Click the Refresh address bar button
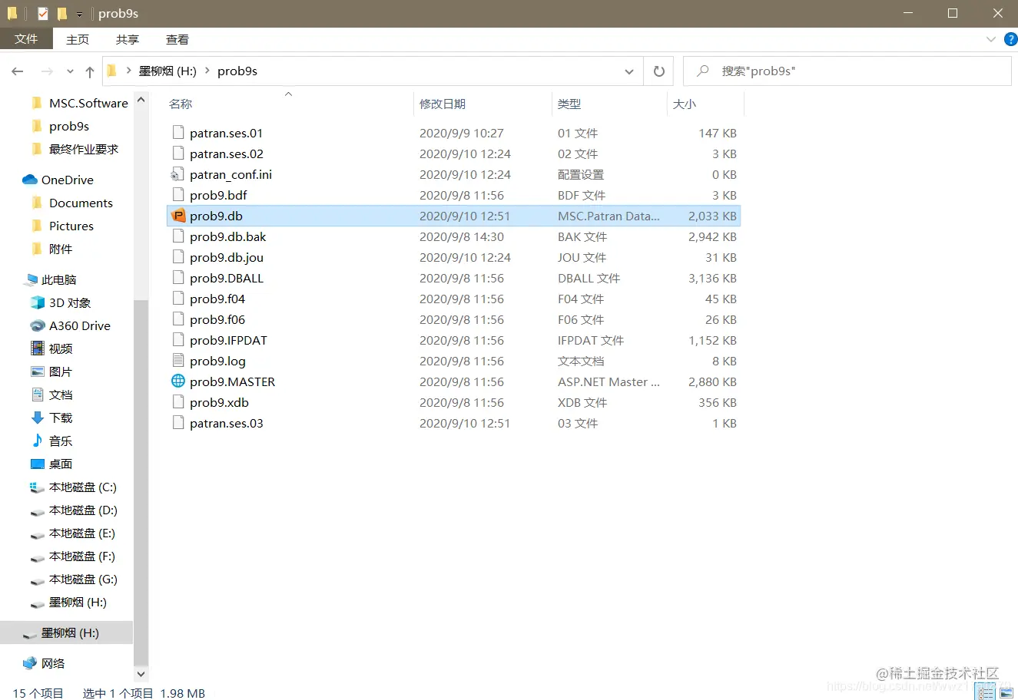 658,71
